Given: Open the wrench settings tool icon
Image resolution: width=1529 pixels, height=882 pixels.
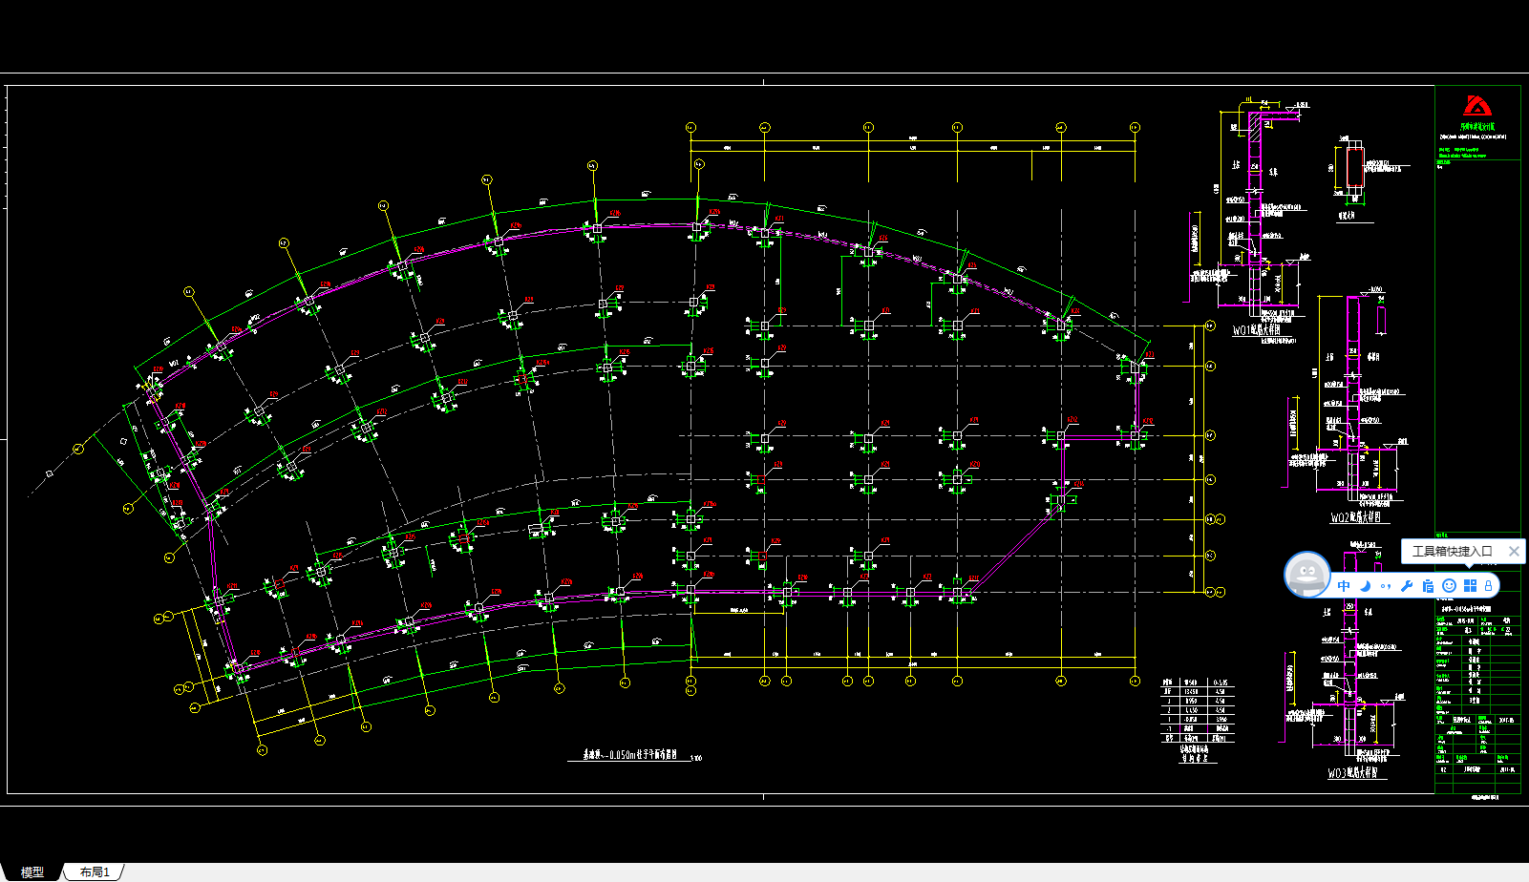Looking at the screenshot, I should (1407, 586).
